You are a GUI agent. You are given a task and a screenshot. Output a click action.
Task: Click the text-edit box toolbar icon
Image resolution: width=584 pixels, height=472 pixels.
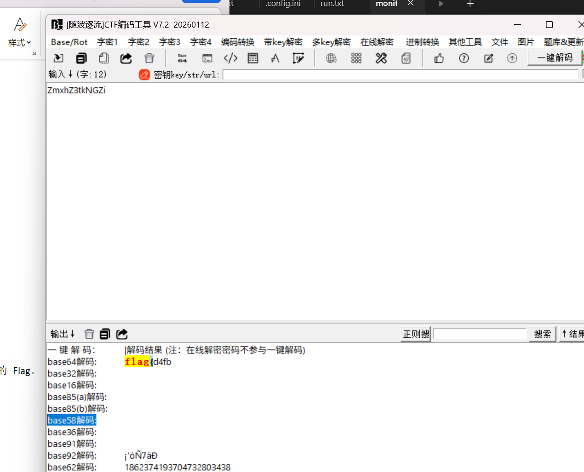298,58
